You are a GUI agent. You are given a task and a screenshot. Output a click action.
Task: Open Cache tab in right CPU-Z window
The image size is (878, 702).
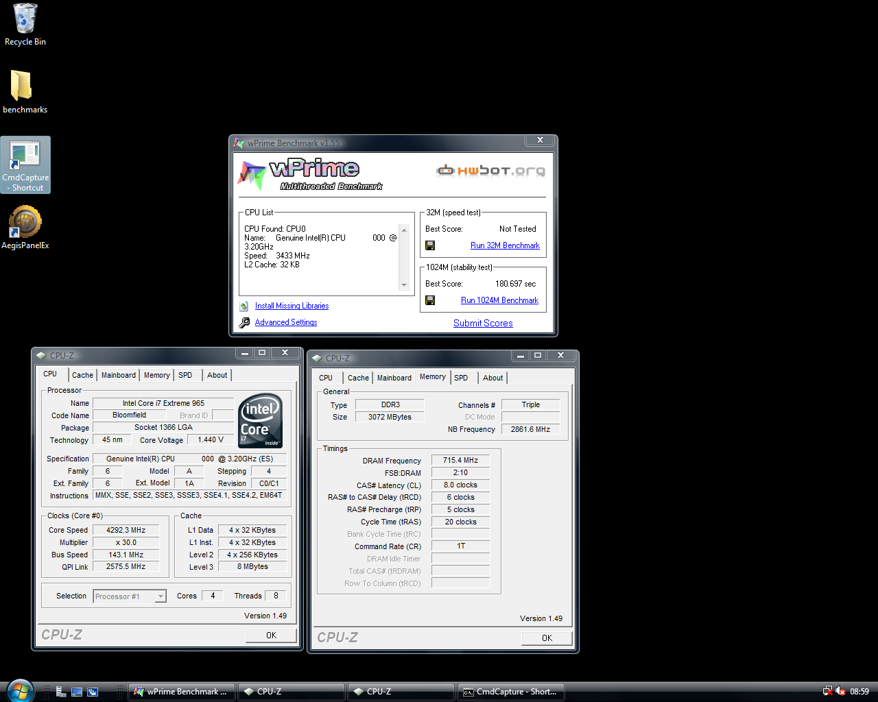click(358, 378)
